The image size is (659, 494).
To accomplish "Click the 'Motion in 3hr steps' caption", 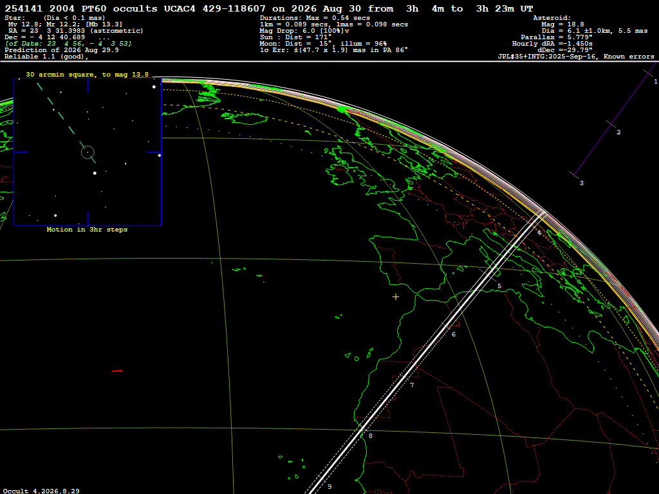I will (87, 230).
